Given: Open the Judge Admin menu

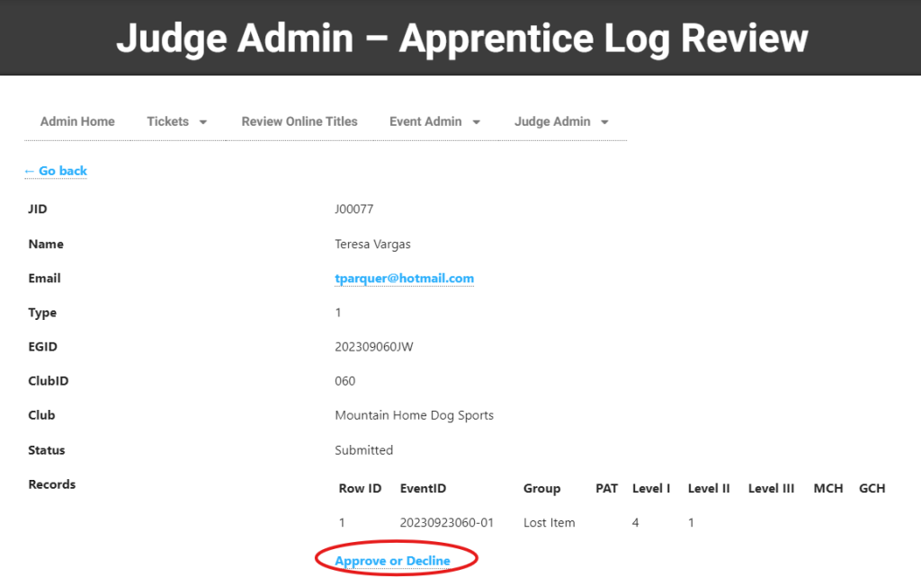Looking at the screenshot, I should tap(552, 121).
